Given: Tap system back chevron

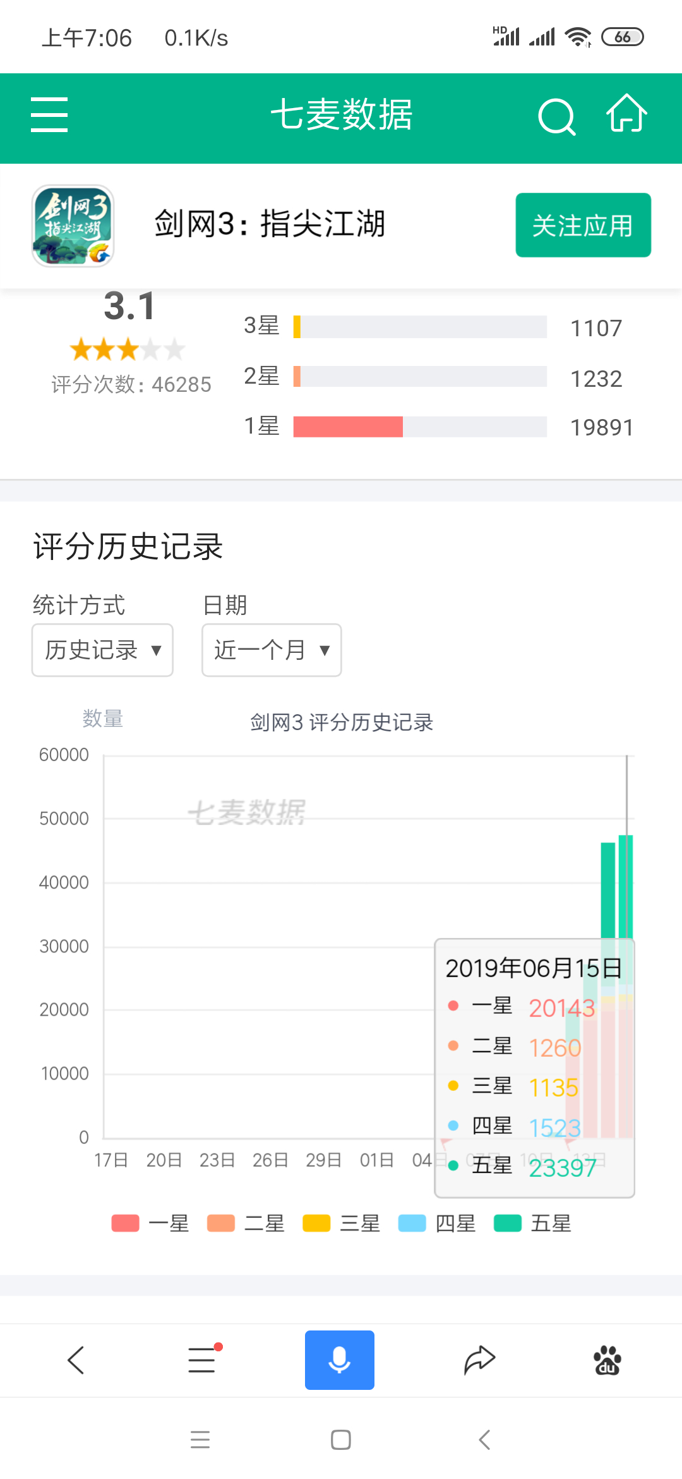Looking at the screenshot, I should [484, 1440].
